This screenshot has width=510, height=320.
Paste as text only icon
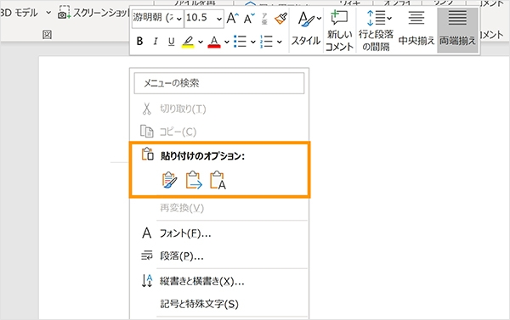tap(218, 180)
